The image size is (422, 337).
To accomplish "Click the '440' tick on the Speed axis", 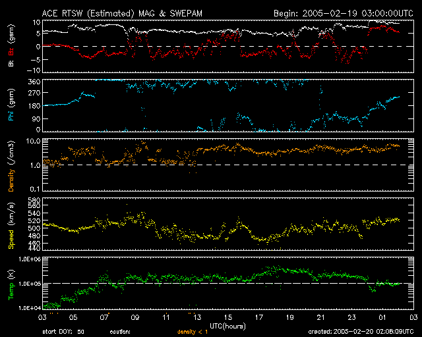I will click(x=34, y=248).
